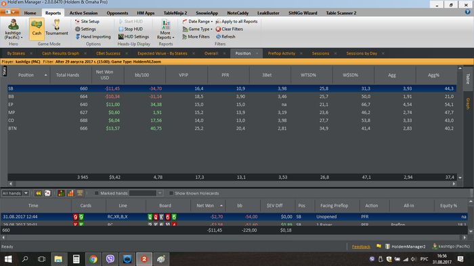Viewport: 474px width, 266px height.
Task: Select the EP position row
Action: pyautogui.click(x=232, y=105)
